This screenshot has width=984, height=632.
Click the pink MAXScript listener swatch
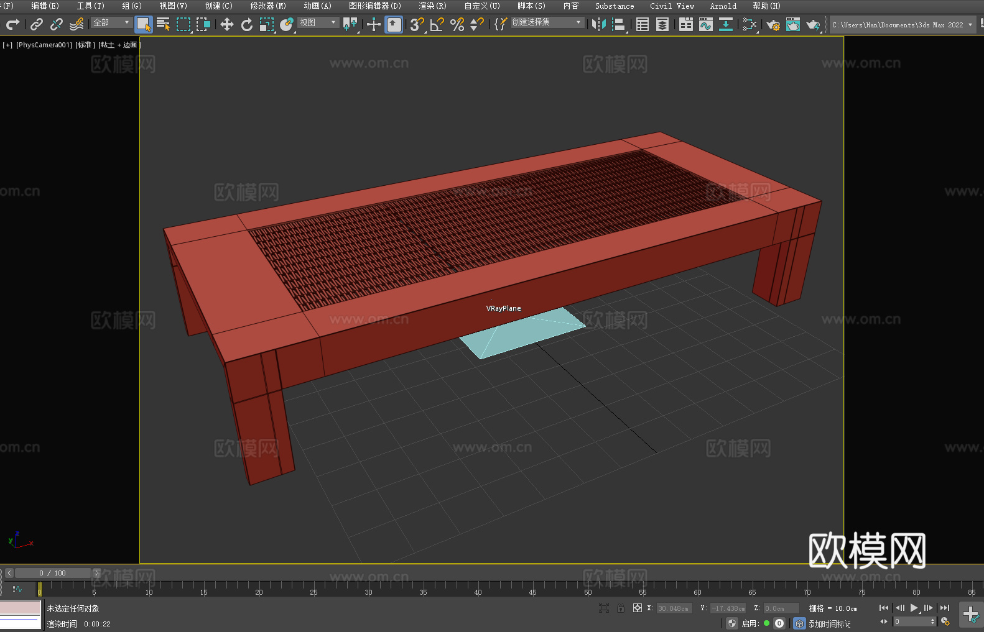coord(21,607)
